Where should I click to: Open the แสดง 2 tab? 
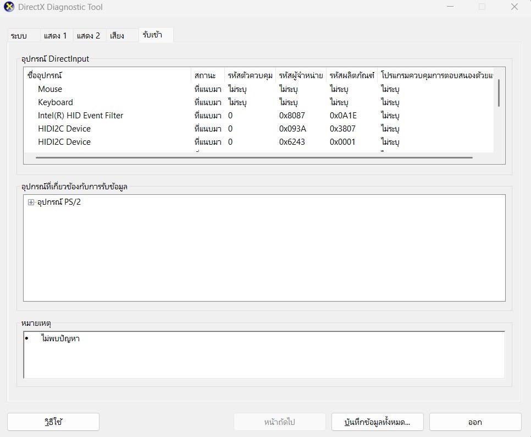coord(88,36)
